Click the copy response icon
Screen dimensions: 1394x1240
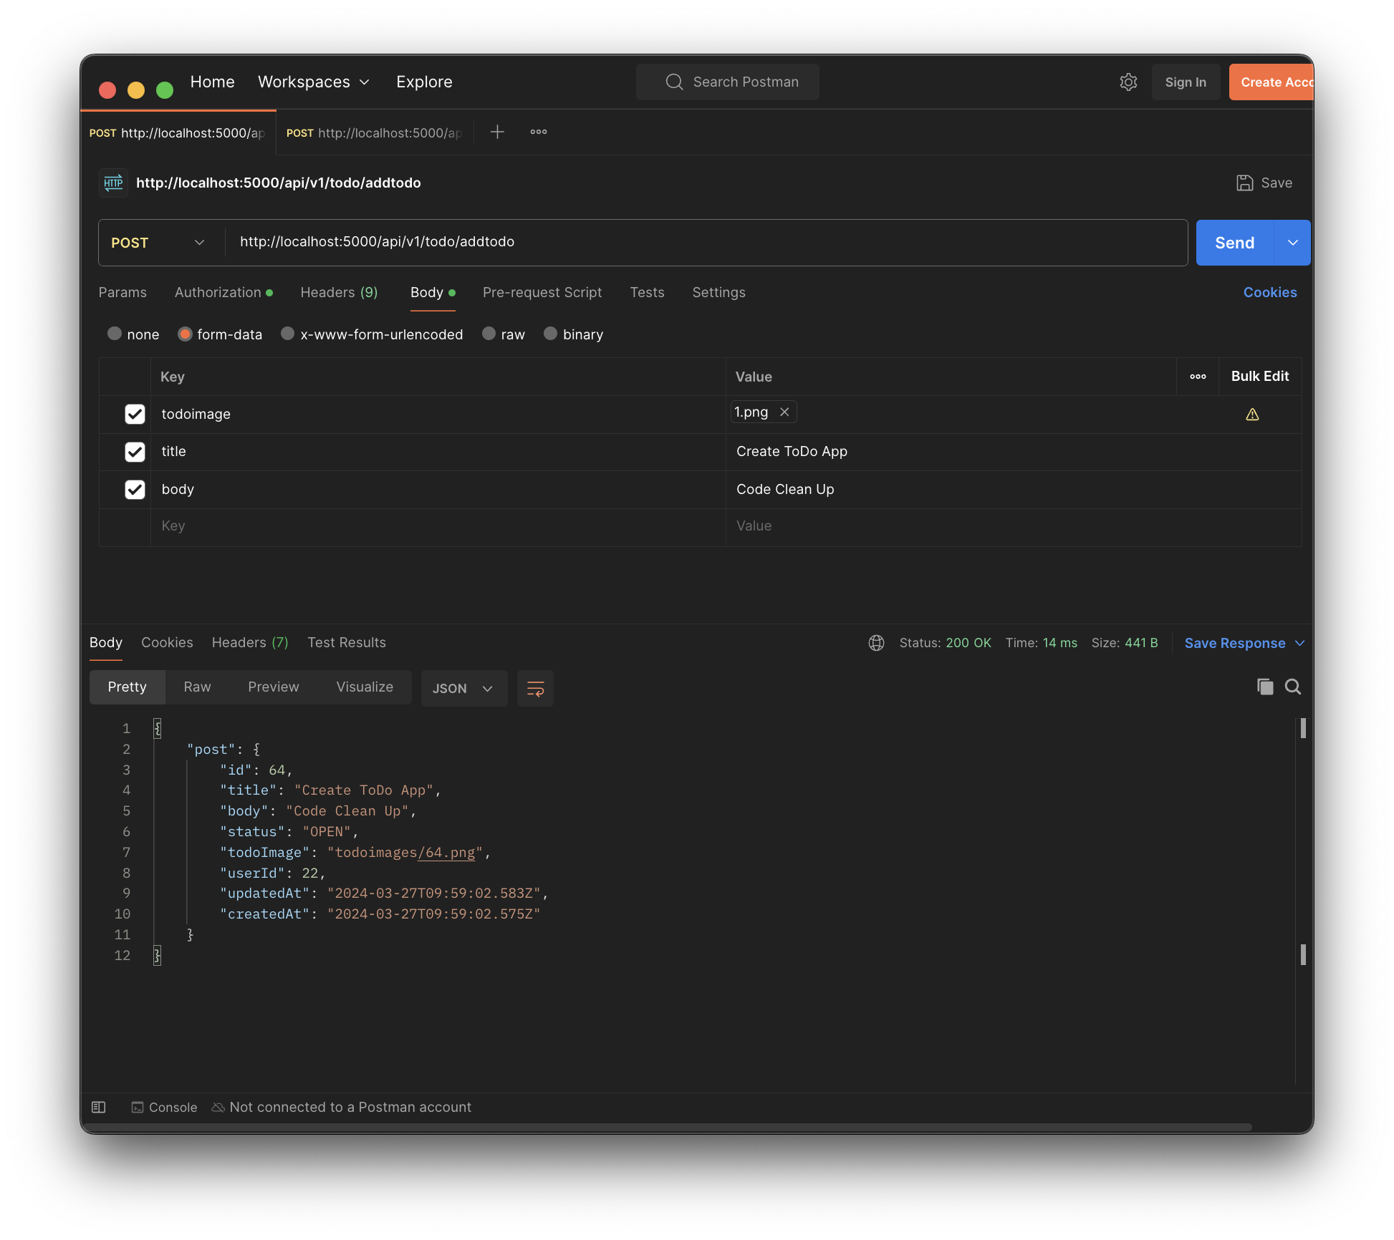pos(1265,687)
